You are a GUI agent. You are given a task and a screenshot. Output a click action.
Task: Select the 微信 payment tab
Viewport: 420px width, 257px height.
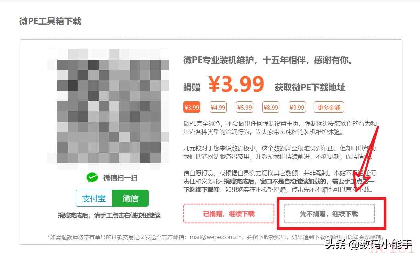(x=131, y=198)
